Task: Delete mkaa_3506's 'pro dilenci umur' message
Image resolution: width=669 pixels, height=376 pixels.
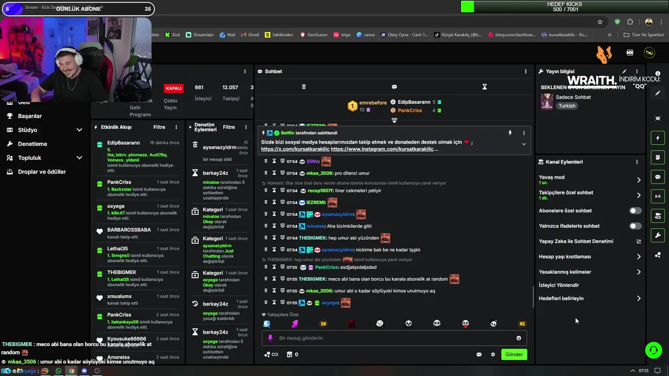Action: point(266,173)
